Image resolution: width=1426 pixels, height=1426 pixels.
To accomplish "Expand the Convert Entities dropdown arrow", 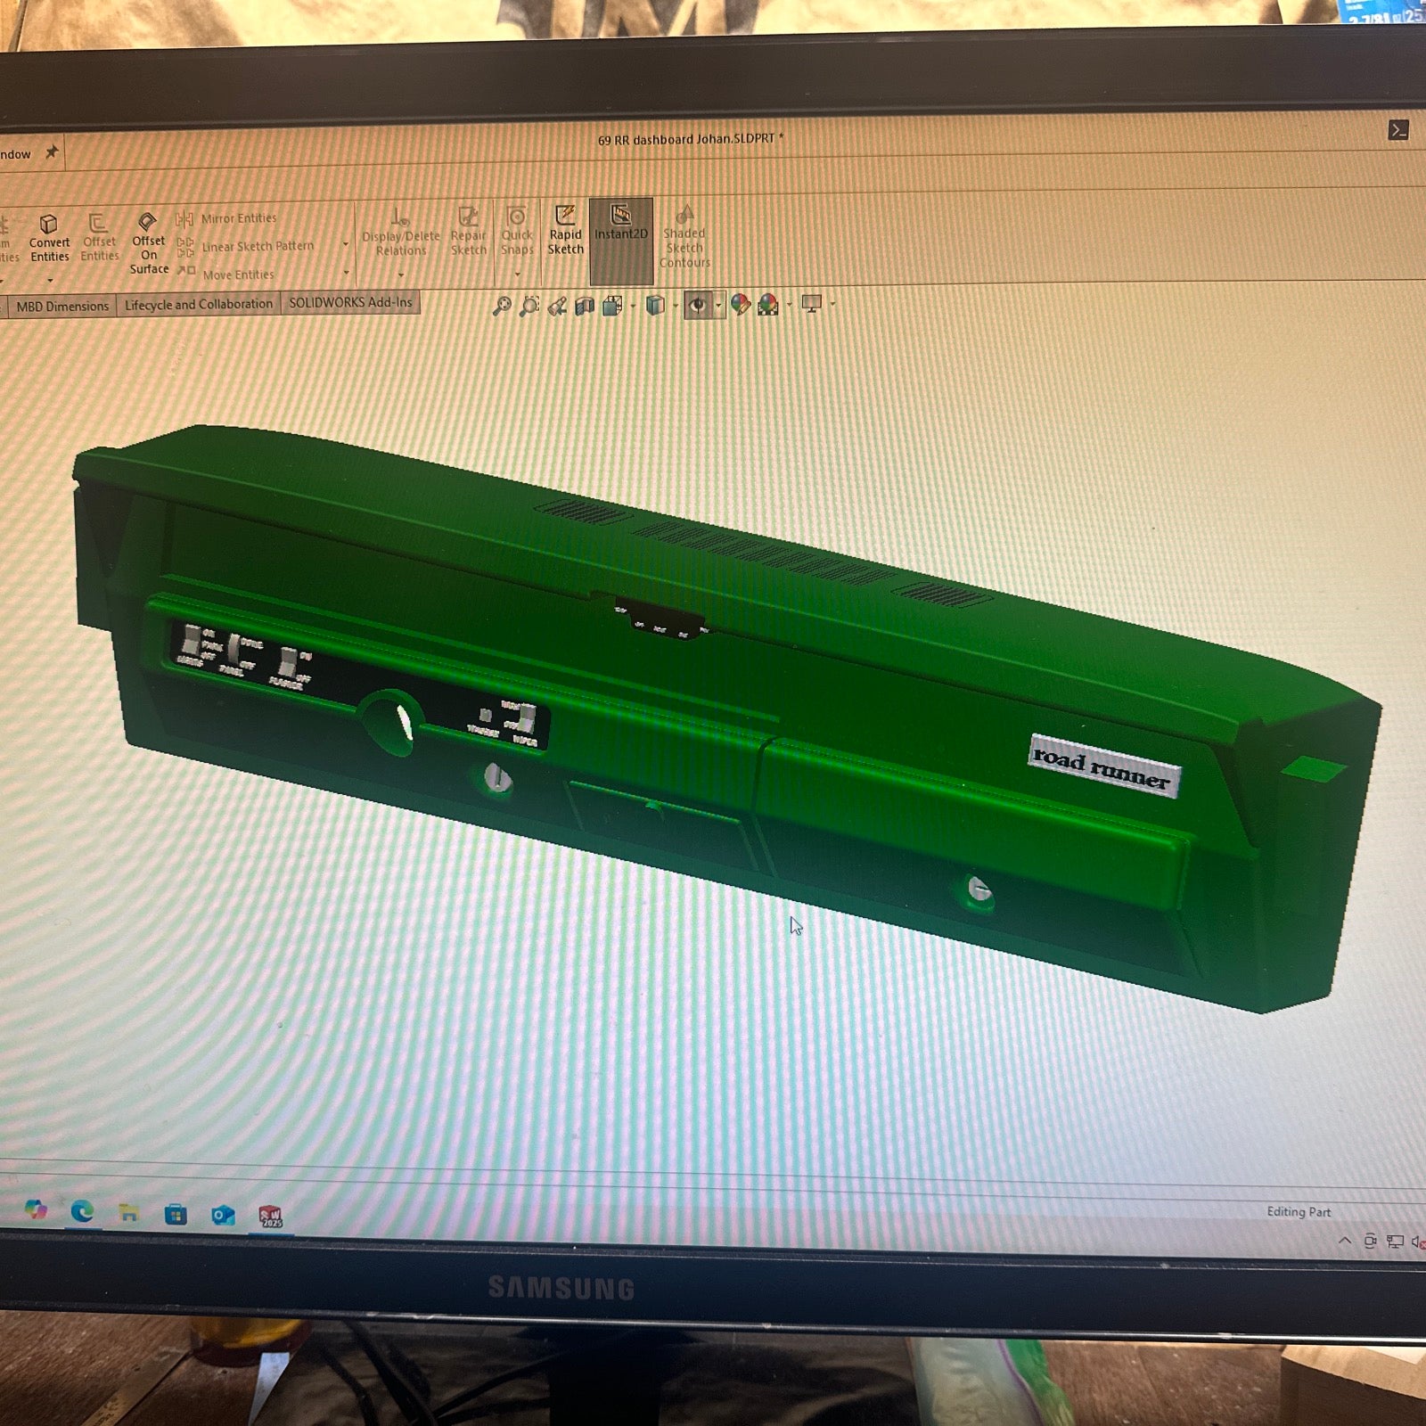I will (50, 280).
